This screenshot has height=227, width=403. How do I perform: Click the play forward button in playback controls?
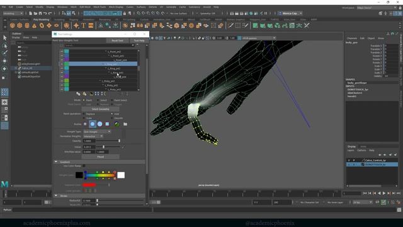(x=384, y=193)
